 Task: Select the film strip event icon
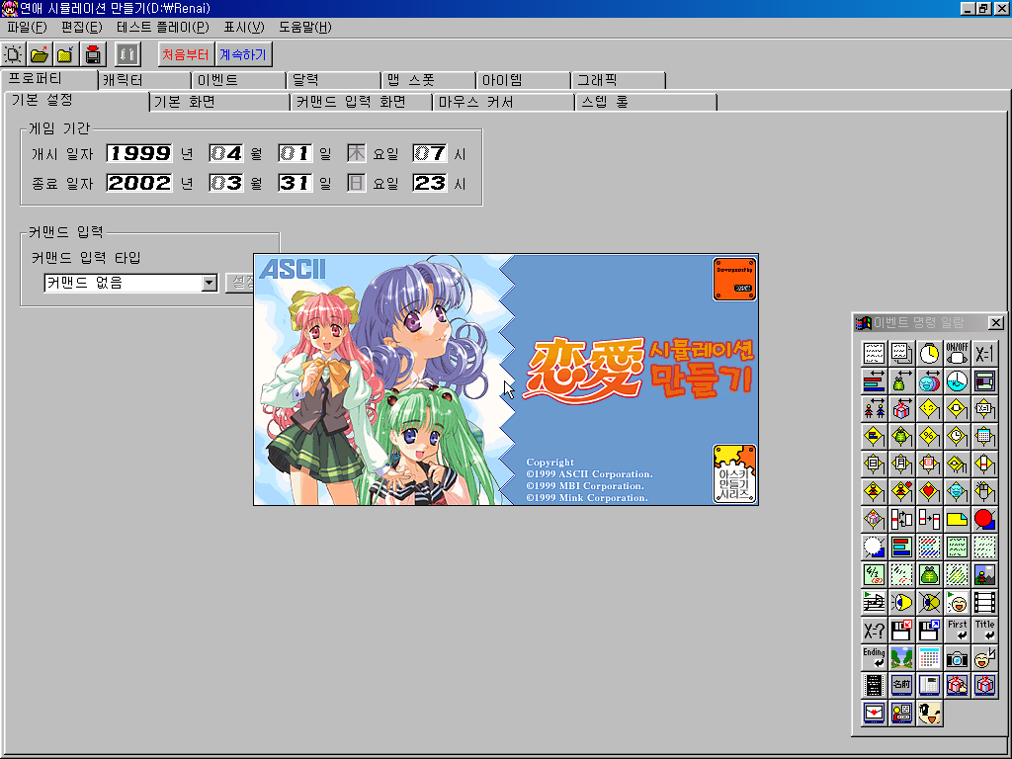(984, 602)
